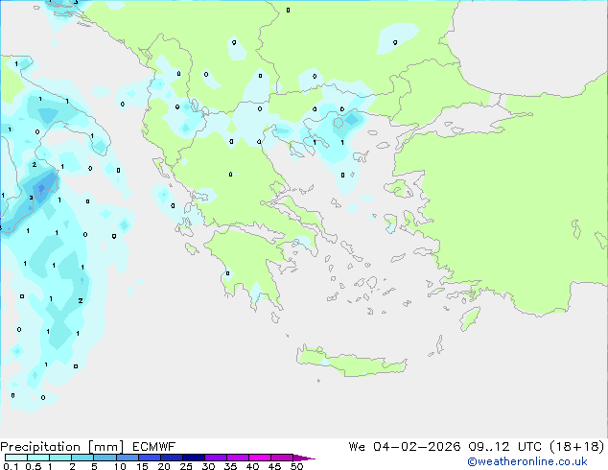The image size is (608, 470).
Task: Click the "40" legend scale label
Action: pos(252,466)
